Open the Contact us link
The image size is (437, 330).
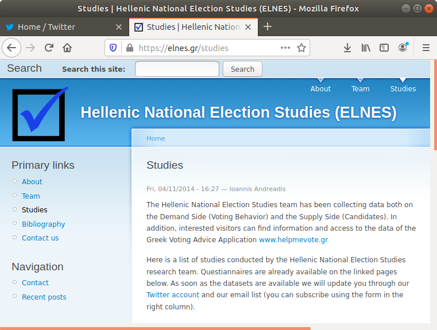coord(40,238)
